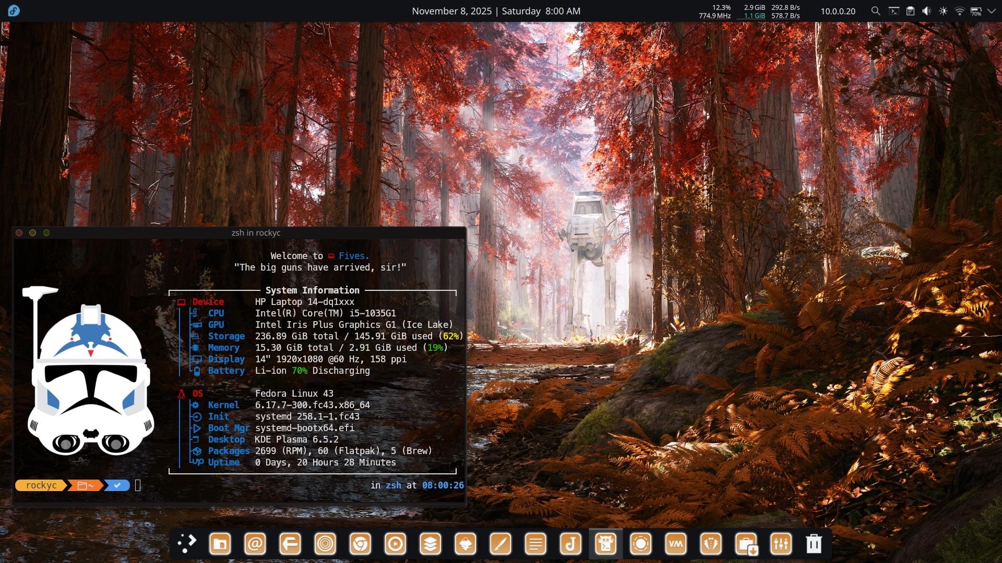This screenshot has width=1002, height=563.
Task: Open the volume control tray icon
Action: coord(926,11)
